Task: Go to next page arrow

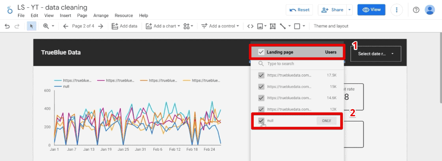Action: pos(101,26)
